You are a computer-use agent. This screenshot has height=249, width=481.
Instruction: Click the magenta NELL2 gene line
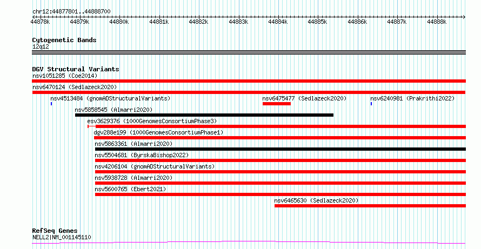pyautogui.click(x=249, y=243)
